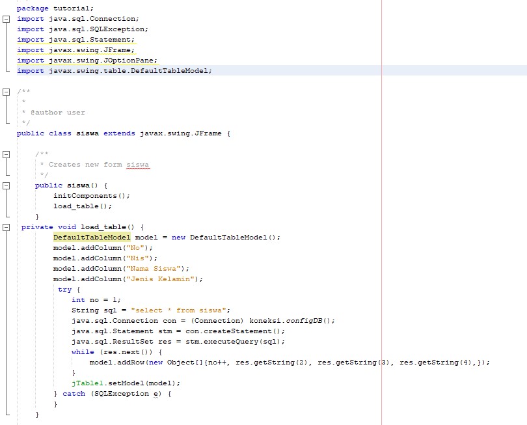Click the underlined word siswa in comment

click(x=137, y=165)
